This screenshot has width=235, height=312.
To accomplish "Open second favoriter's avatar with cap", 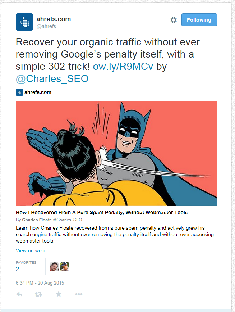I will point(65,267).
